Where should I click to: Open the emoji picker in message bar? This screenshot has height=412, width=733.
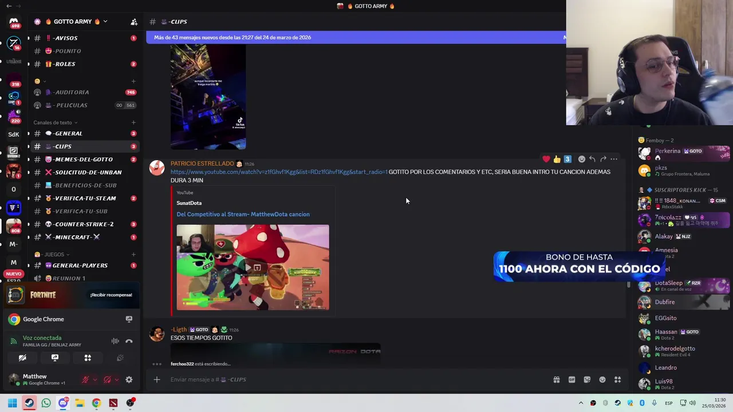click(x=602, y=379)
